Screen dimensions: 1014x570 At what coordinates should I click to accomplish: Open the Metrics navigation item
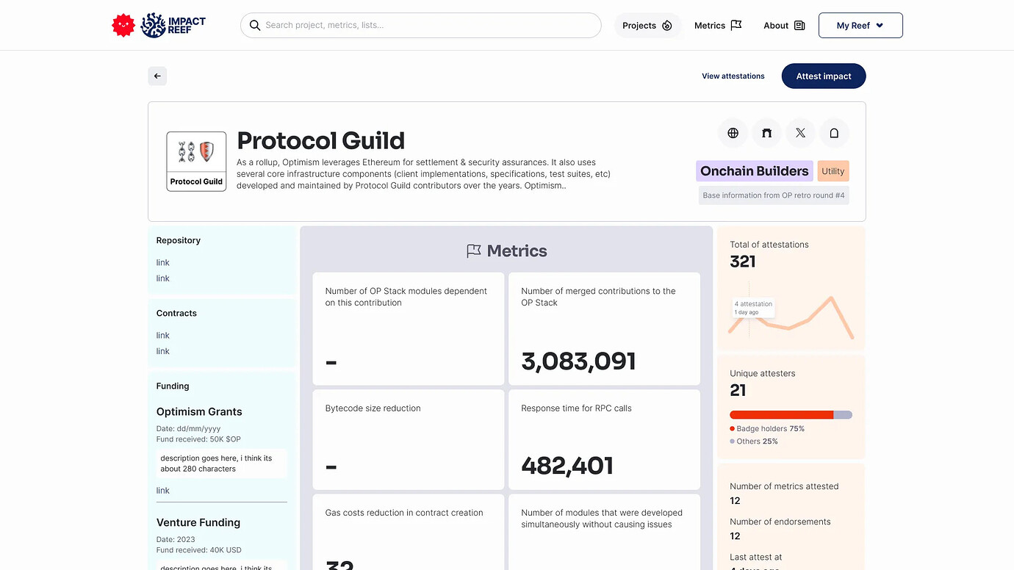click(718, 26)
